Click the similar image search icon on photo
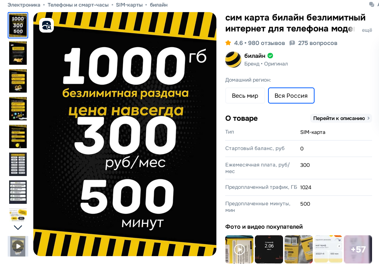Viewport: 379px width, 277px height. 47,25
